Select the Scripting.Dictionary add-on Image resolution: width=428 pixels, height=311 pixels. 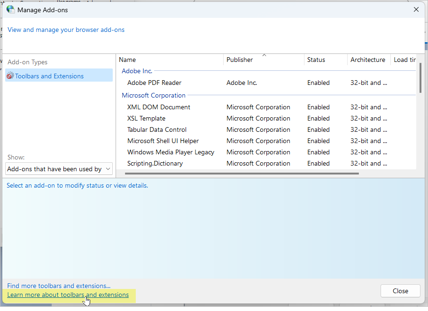point(155,163)
